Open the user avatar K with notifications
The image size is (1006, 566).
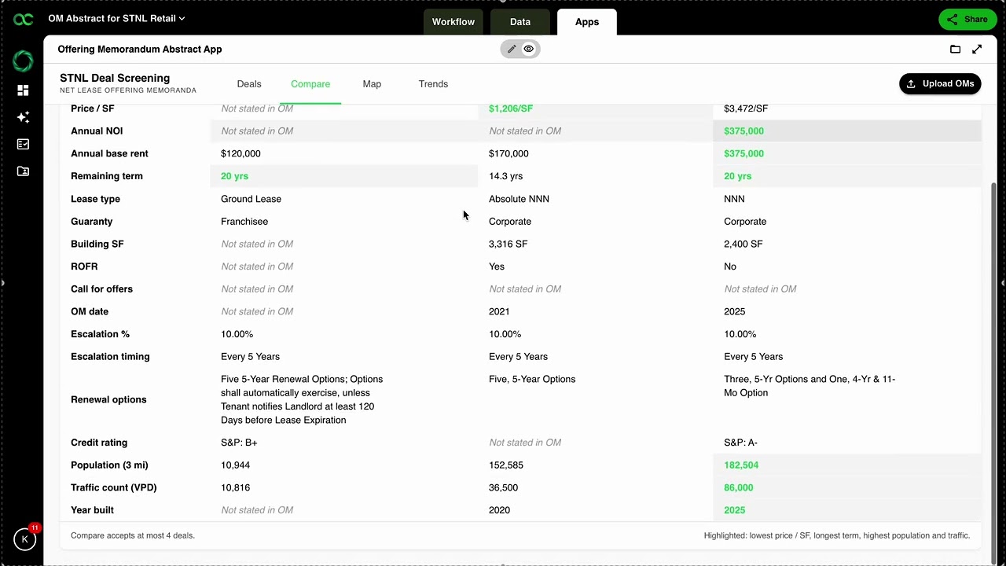(25, 539)
